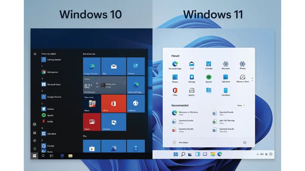Click the Power icon in Windows 10 rail

click(35, 149)
